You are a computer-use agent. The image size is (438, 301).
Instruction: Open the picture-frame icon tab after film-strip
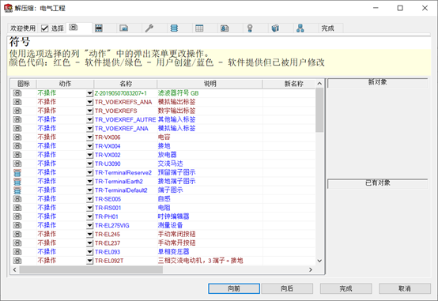(124, 28)
